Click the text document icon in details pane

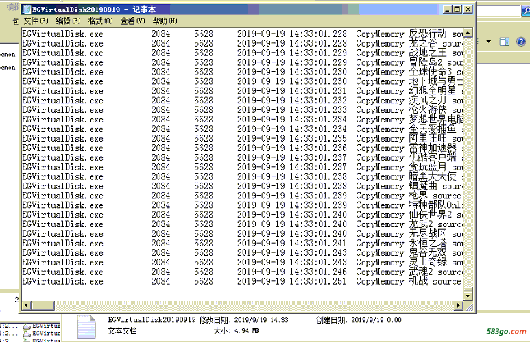click(x=86, y=326)
